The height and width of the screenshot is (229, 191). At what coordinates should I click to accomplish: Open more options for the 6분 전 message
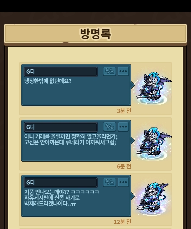[123, 127]
